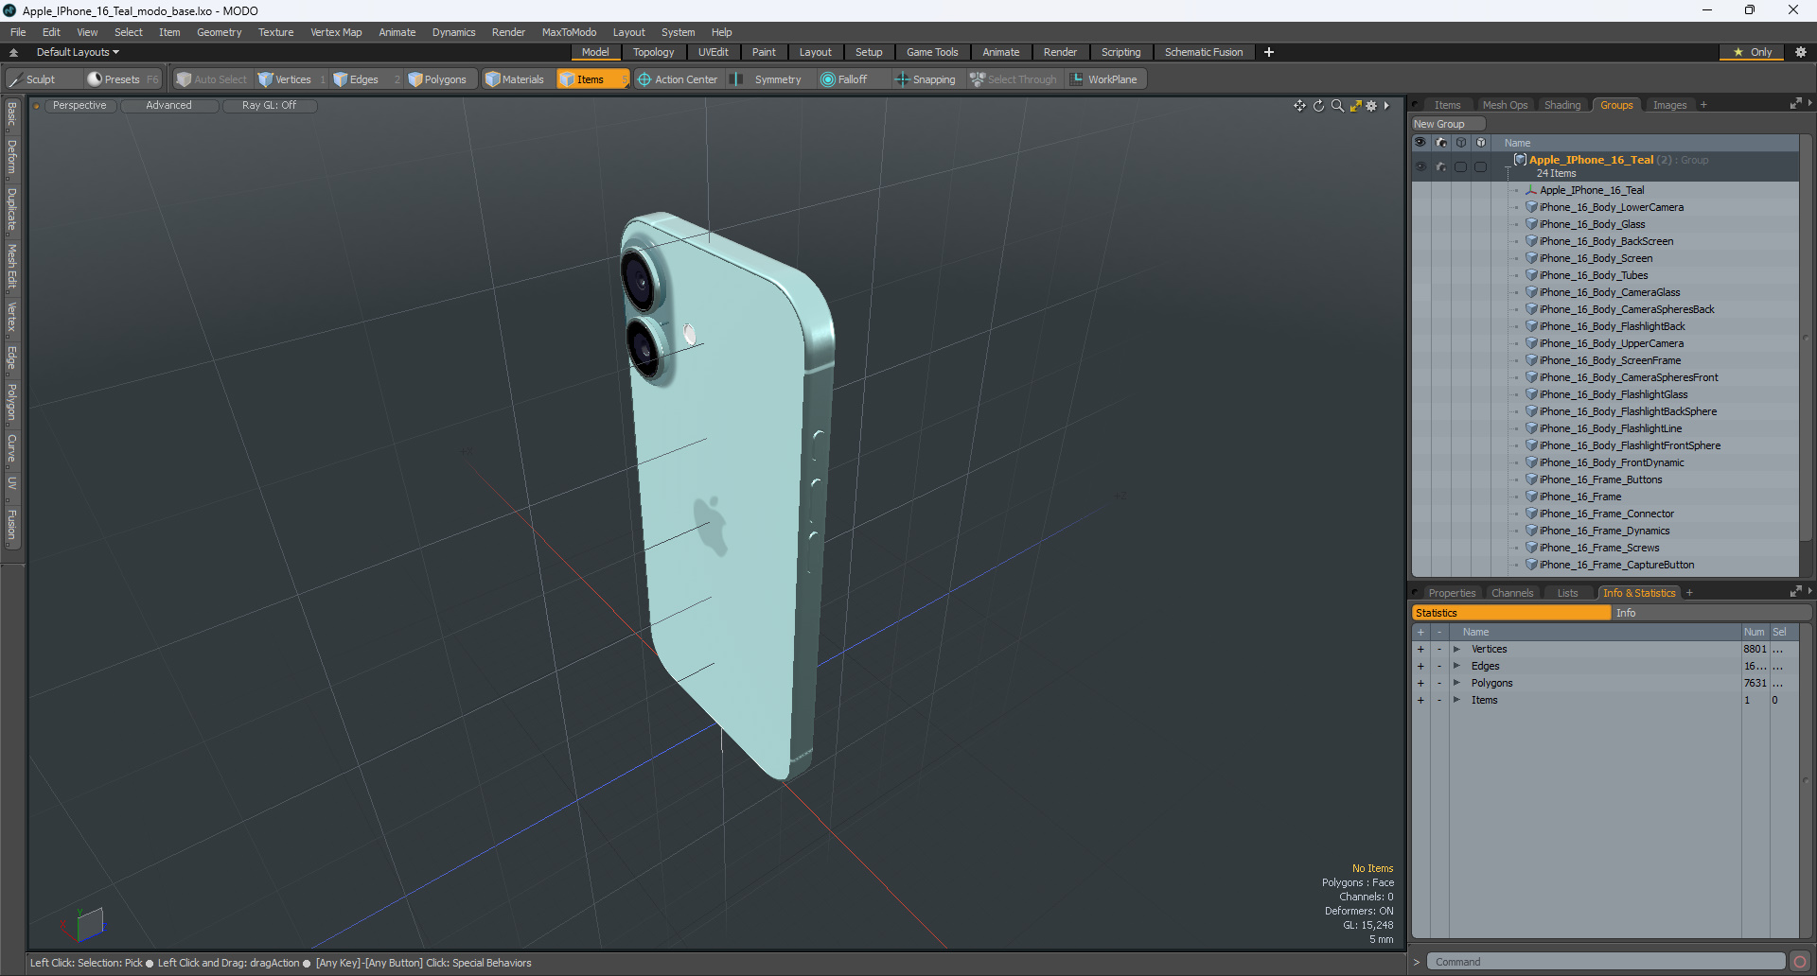1817x976 pixels.
Task: Click the Info section button
Action: pyautogui.click(x=1712, y=613)
